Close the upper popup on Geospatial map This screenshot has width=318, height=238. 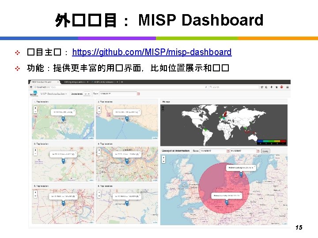click(x=255, y=166)
